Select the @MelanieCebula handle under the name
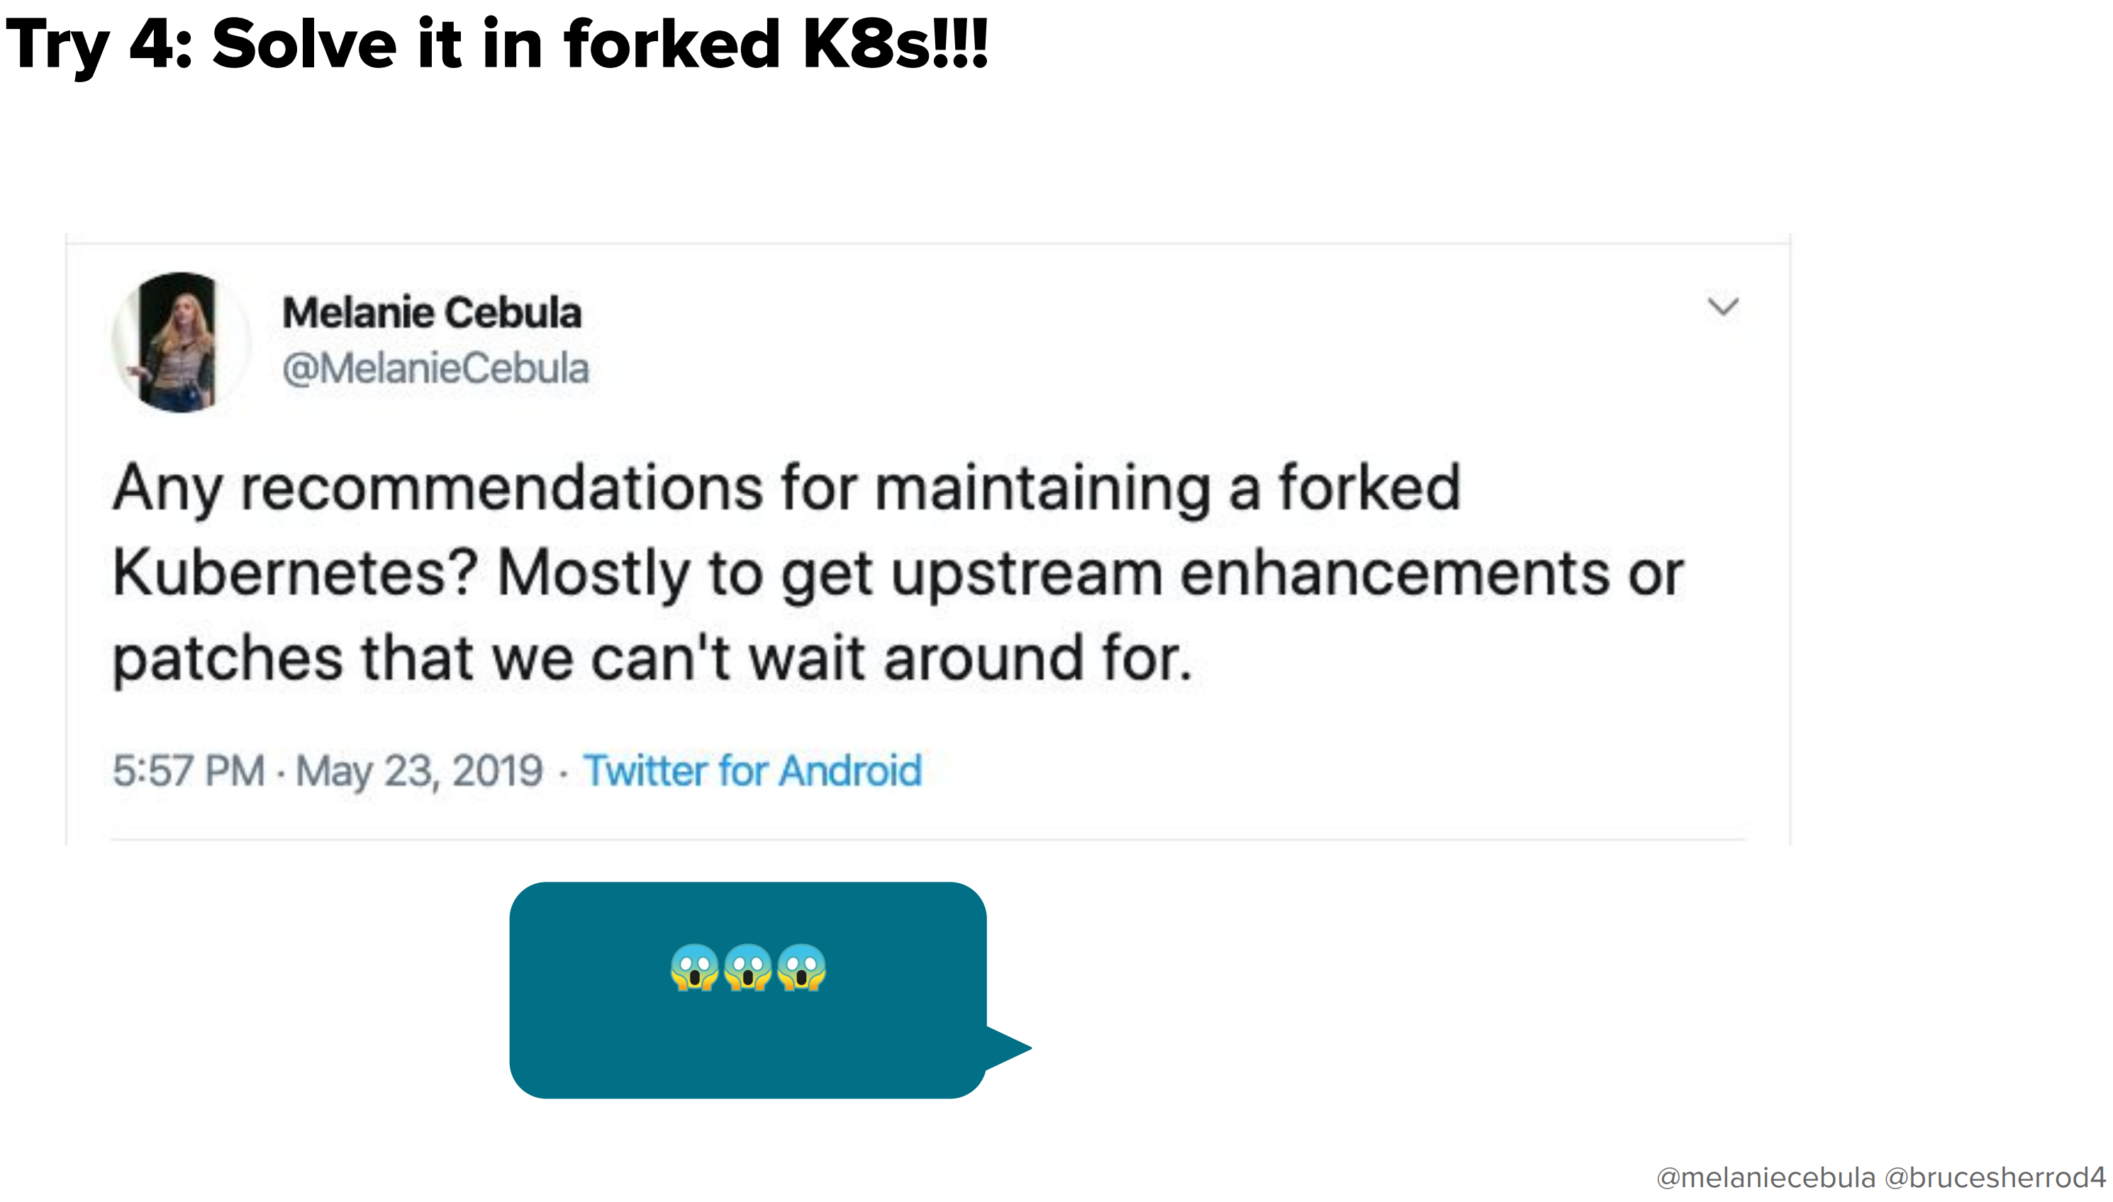The width and height of the screenshot is (2113, 1202). 435,369
